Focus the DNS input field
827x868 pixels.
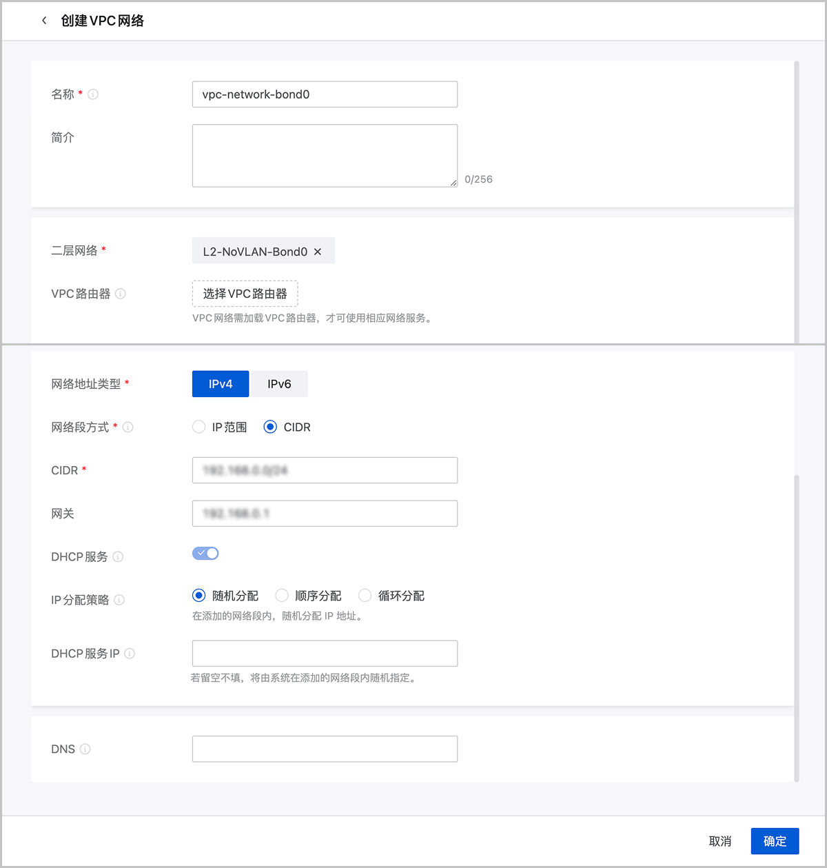tap(325, 749)
